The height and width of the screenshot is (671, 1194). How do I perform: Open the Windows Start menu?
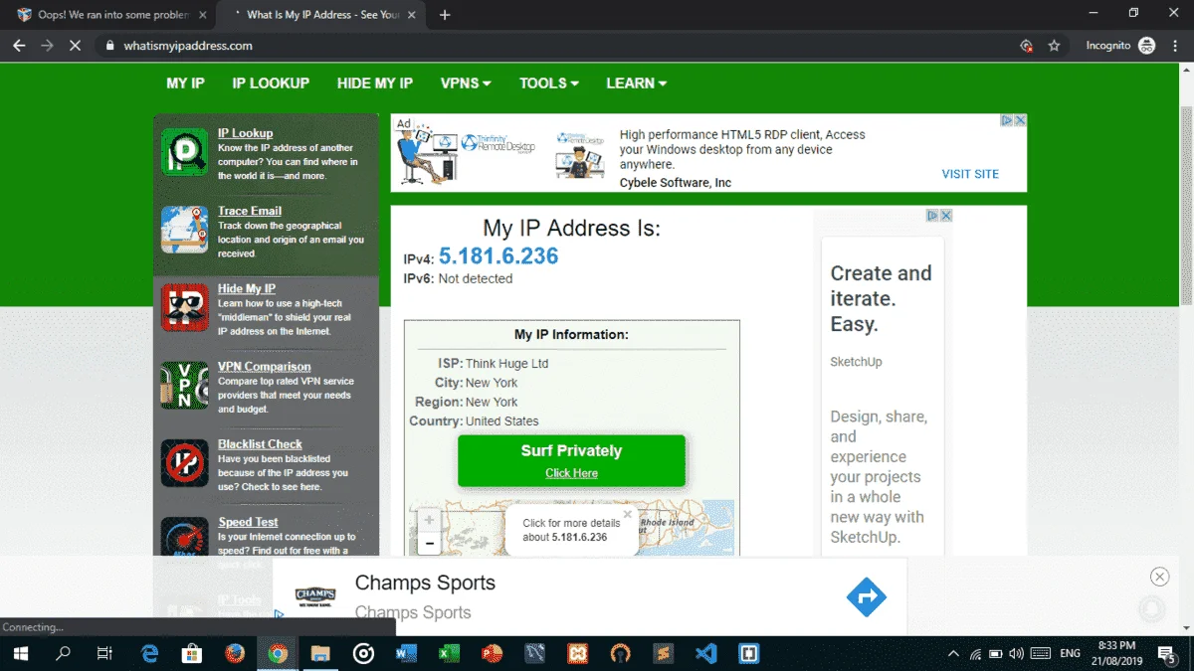(20, 653)
